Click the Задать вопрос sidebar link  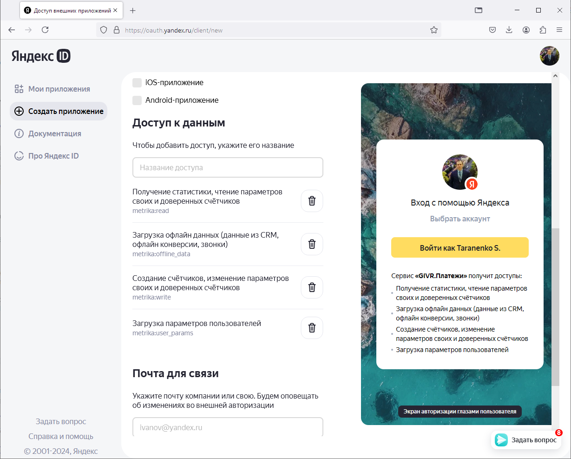tap(61, 421)
